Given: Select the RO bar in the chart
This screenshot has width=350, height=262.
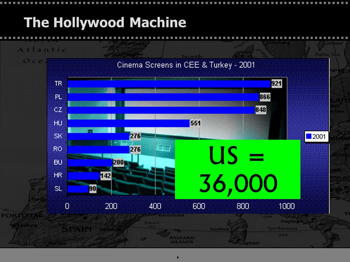Looking at the screenshot, I should tap(98, 150).
